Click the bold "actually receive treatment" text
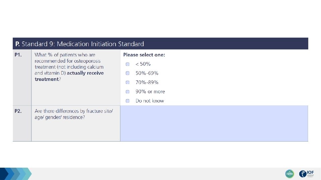 69,76
